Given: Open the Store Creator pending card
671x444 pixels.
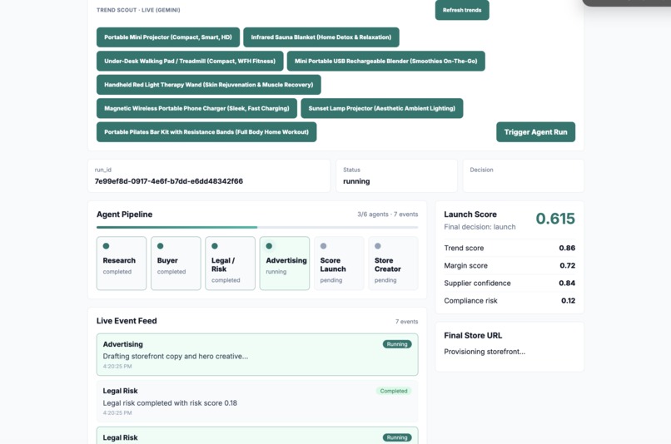Looking at the screenshot, I should [393, 264].
